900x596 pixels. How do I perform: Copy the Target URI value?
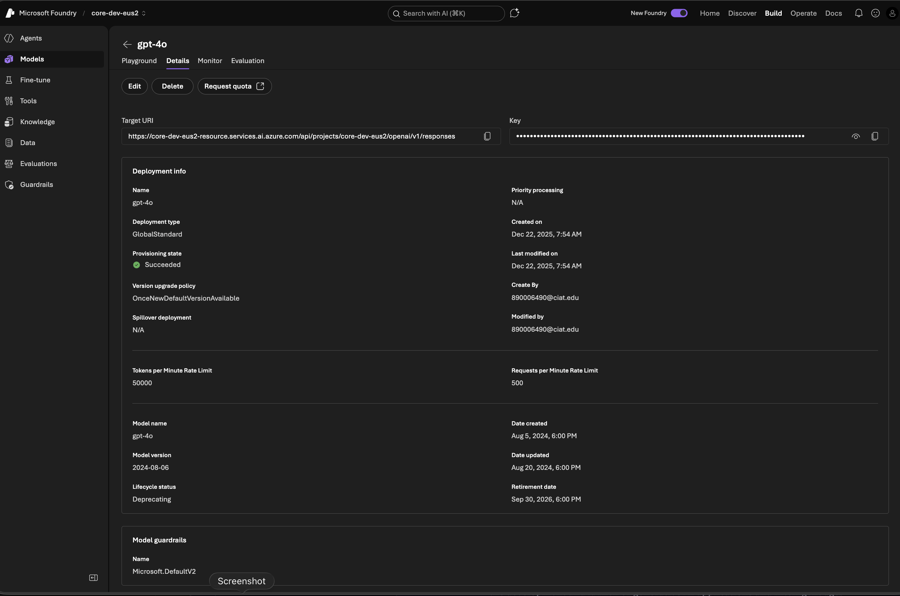point(487,137)
